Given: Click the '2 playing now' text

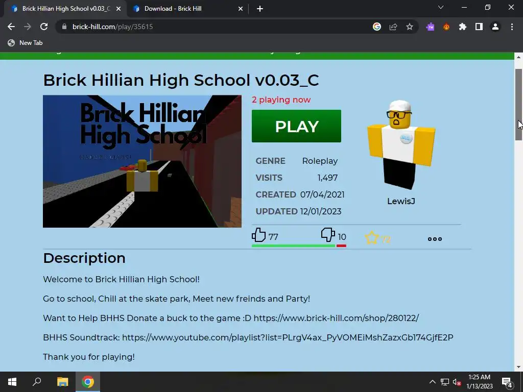Looking at the screenshot, I should (281, 100).
